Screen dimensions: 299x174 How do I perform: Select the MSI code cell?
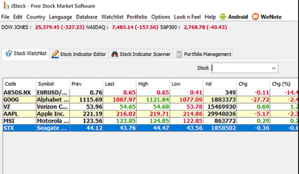(19, 121)
